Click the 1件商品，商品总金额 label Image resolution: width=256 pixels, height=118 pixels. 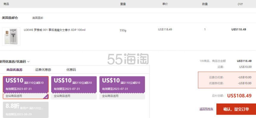point(213,61)
